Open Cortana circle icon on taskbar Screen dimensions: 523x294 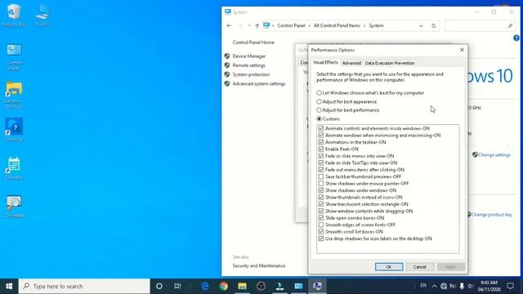[x=159, y=286]
